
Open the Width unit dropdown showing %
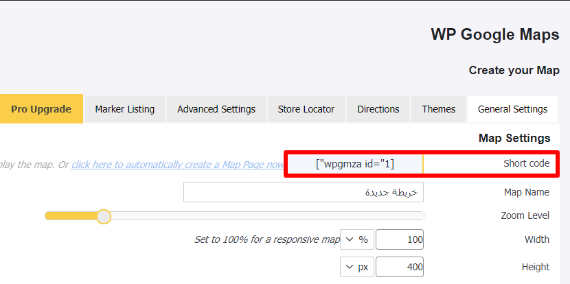[x=357, y=239]
